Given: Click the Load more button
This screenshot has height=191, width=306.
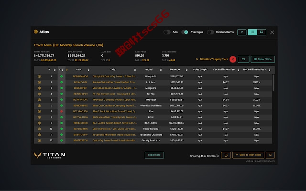Looking at the screenshot, I should [x=154, y=155].
